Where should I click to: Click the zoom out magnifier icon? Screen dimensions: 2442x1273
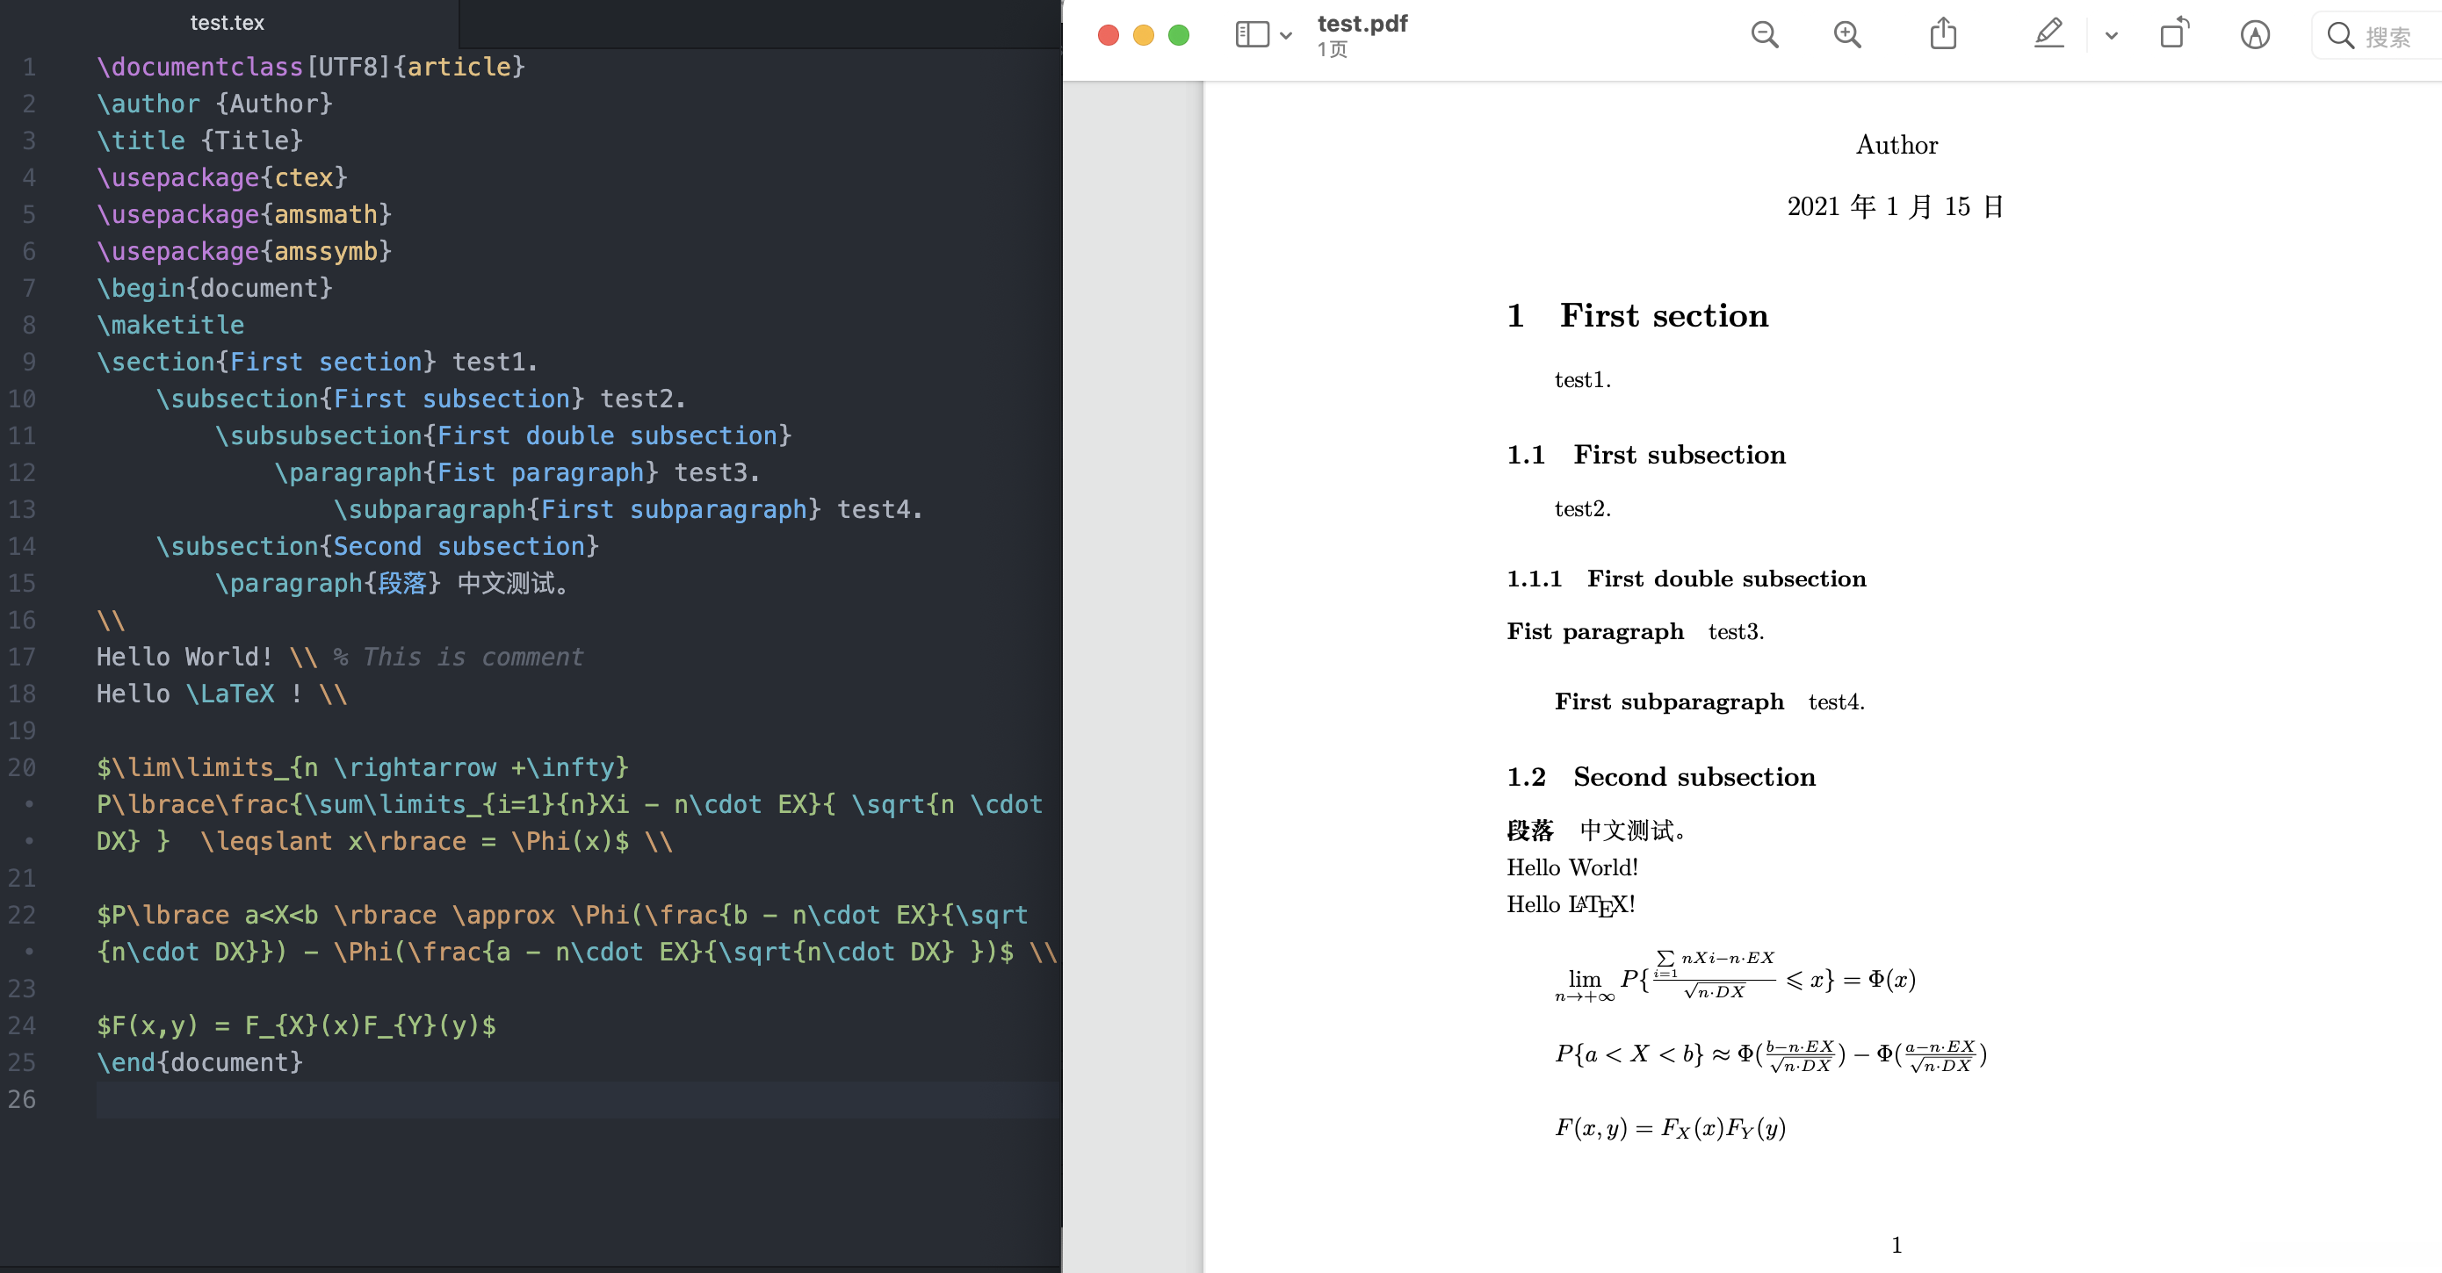pos(1764,35)
